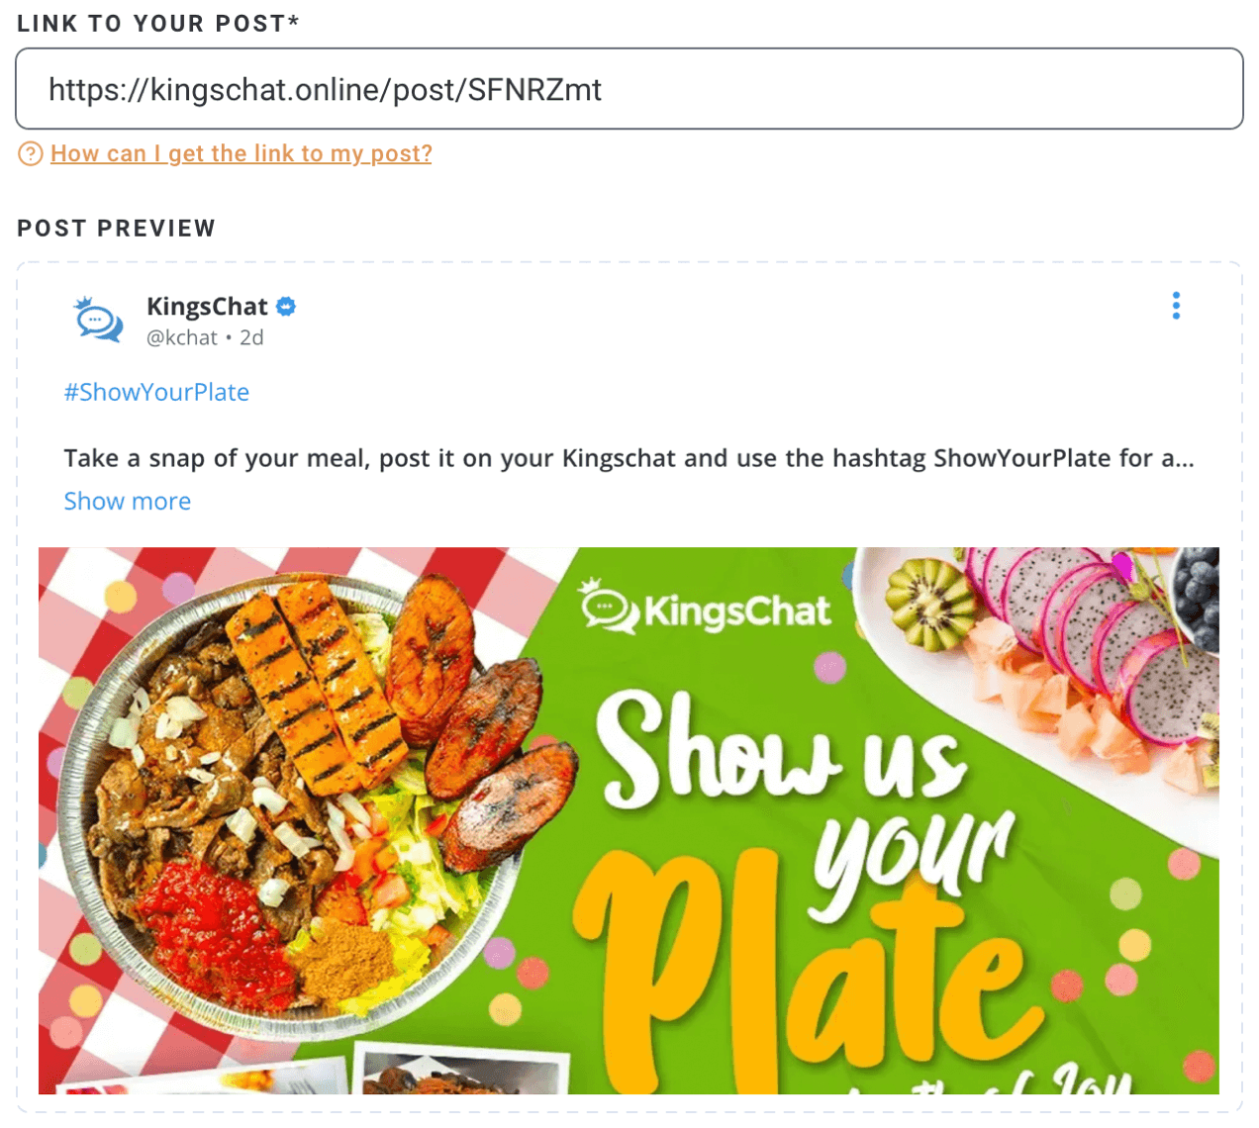The width and height of the screenshot is (1259, 1128).
Task: Select the @kchat handle
Action: pyautogui.click(x=182, y=337)
